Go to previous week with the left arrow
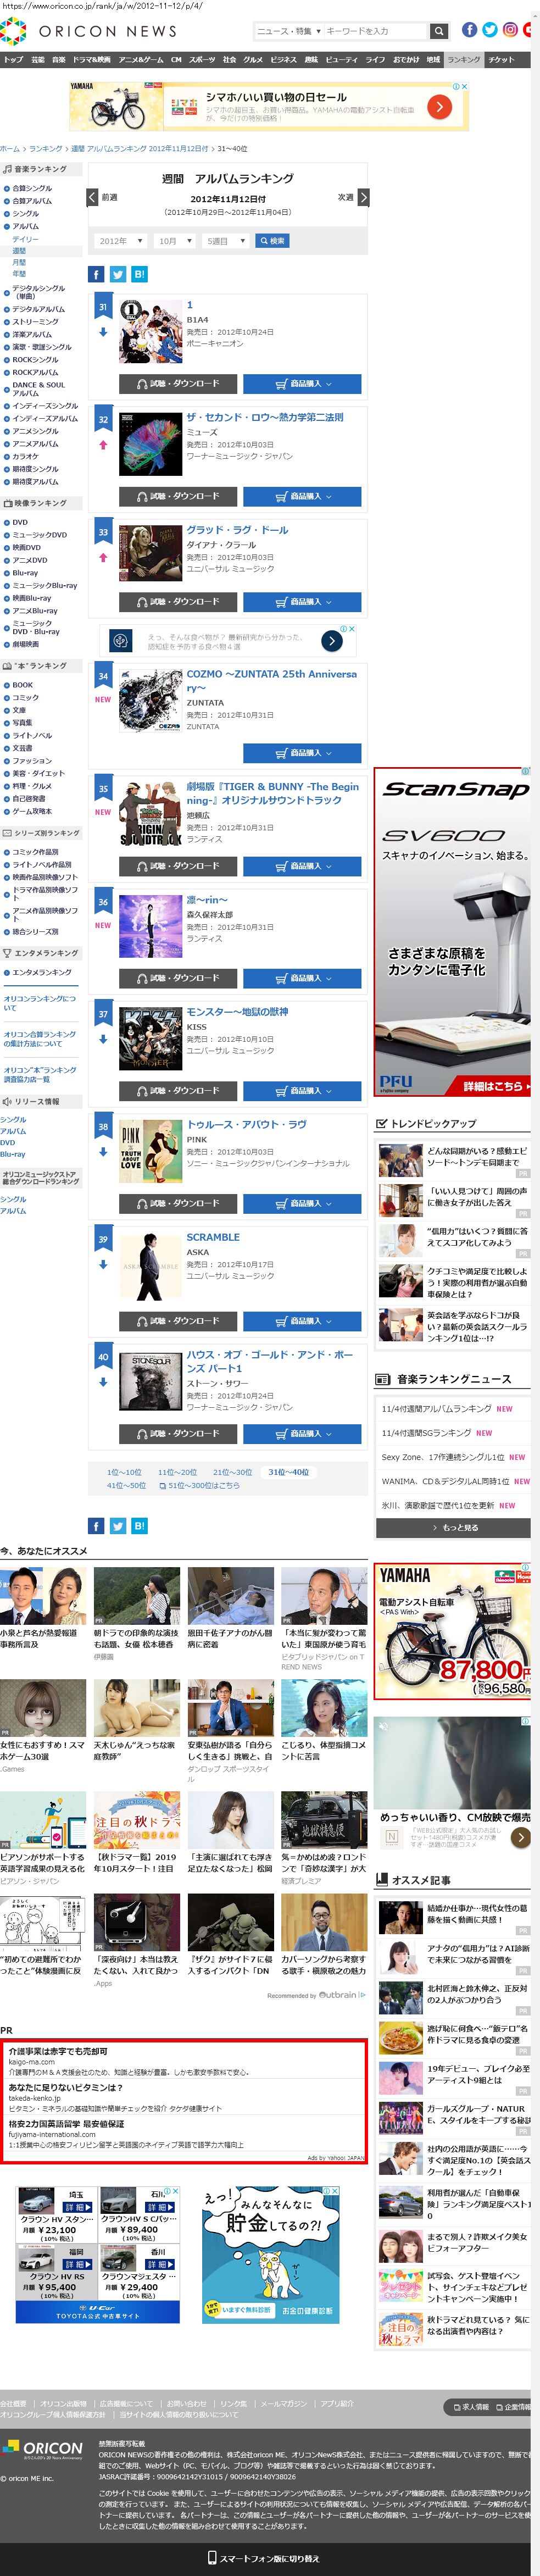Image resolution: width=540 pixels, height=2576 pixels. pos(93,197)
